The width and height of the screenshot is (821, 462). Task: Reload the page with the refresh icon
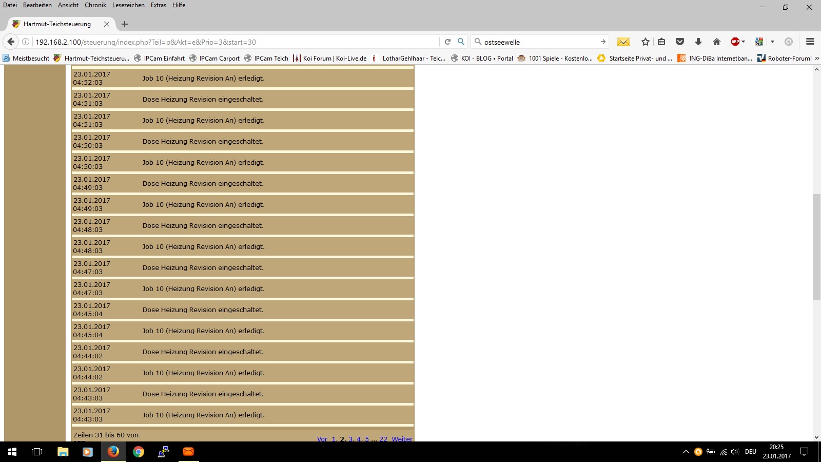tap(447, 42)
